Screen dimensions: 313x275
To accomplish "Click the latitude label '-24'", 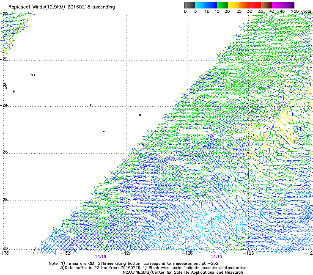I will pyautogui.click(x=4, y=105).
